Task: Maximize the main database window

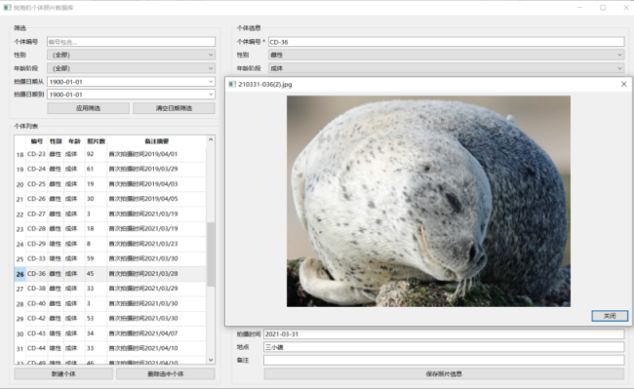Action: pos(603,7)
